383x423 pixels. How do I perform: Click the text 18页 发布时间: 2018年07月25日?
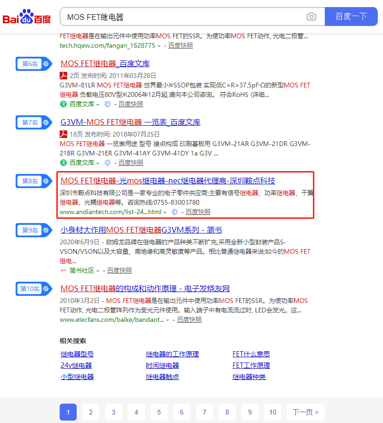(x=115, y=134)
